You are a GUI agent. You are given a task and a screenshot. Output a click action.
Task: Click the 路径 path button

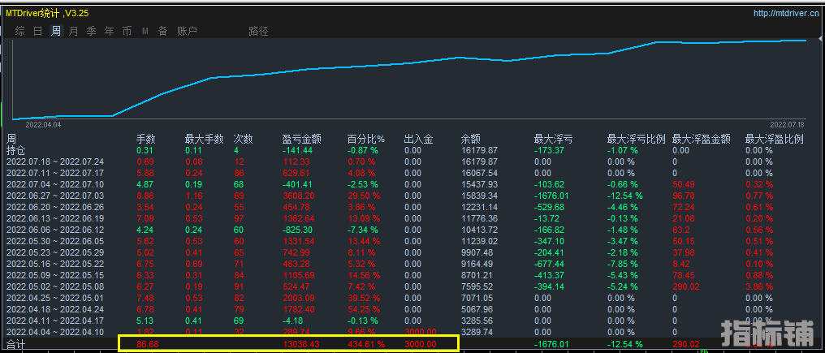tap(258, 31)
